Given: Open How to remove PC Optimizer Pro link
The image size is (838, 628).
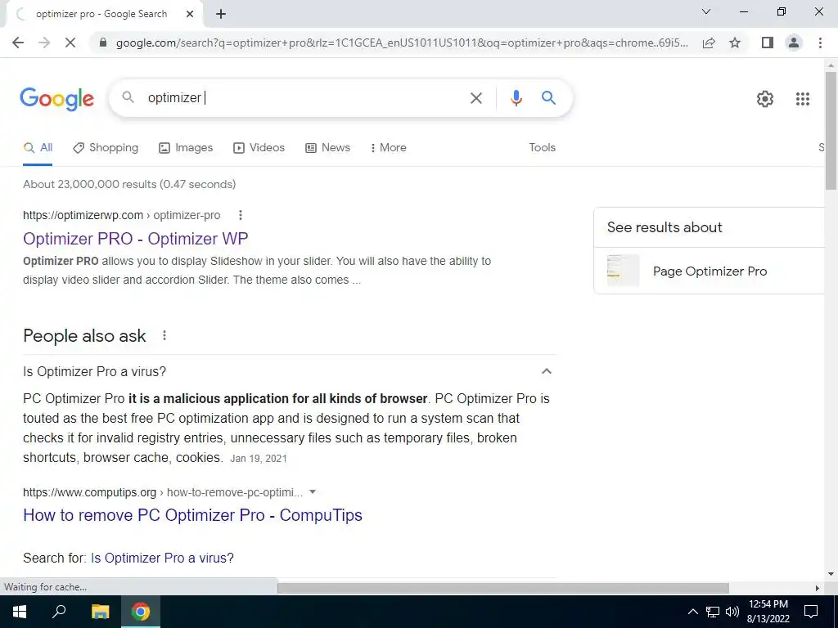Looking at the screenshot, I should point(192,515).
